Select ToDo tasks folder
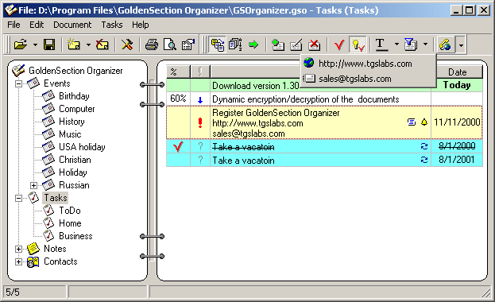 [70, 211]
